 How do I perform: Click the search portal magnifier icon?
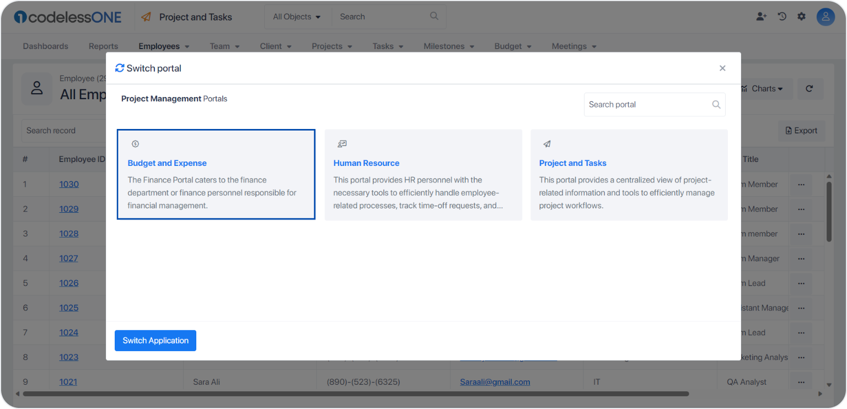click(x=716, y=105)
